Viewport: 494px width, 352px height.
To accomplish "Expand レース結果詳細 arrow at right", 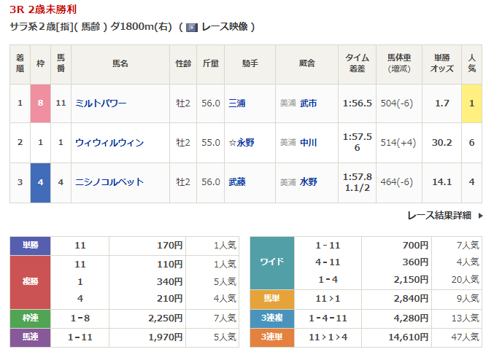I will (x=480, y=216).
